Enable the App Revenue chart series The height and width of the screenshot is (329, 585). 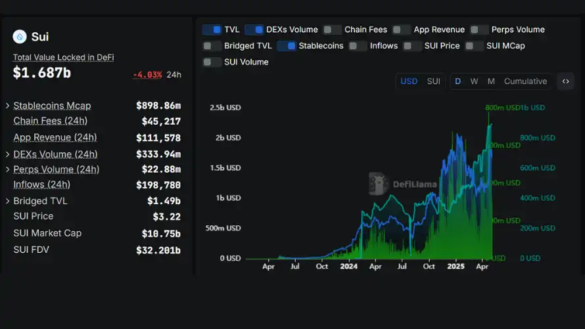click(402, 30)
